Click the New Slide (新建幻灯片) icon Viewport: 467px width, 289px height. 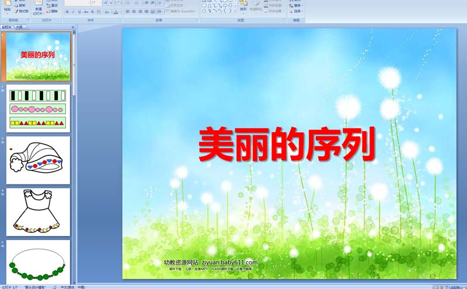click(39, 7)
